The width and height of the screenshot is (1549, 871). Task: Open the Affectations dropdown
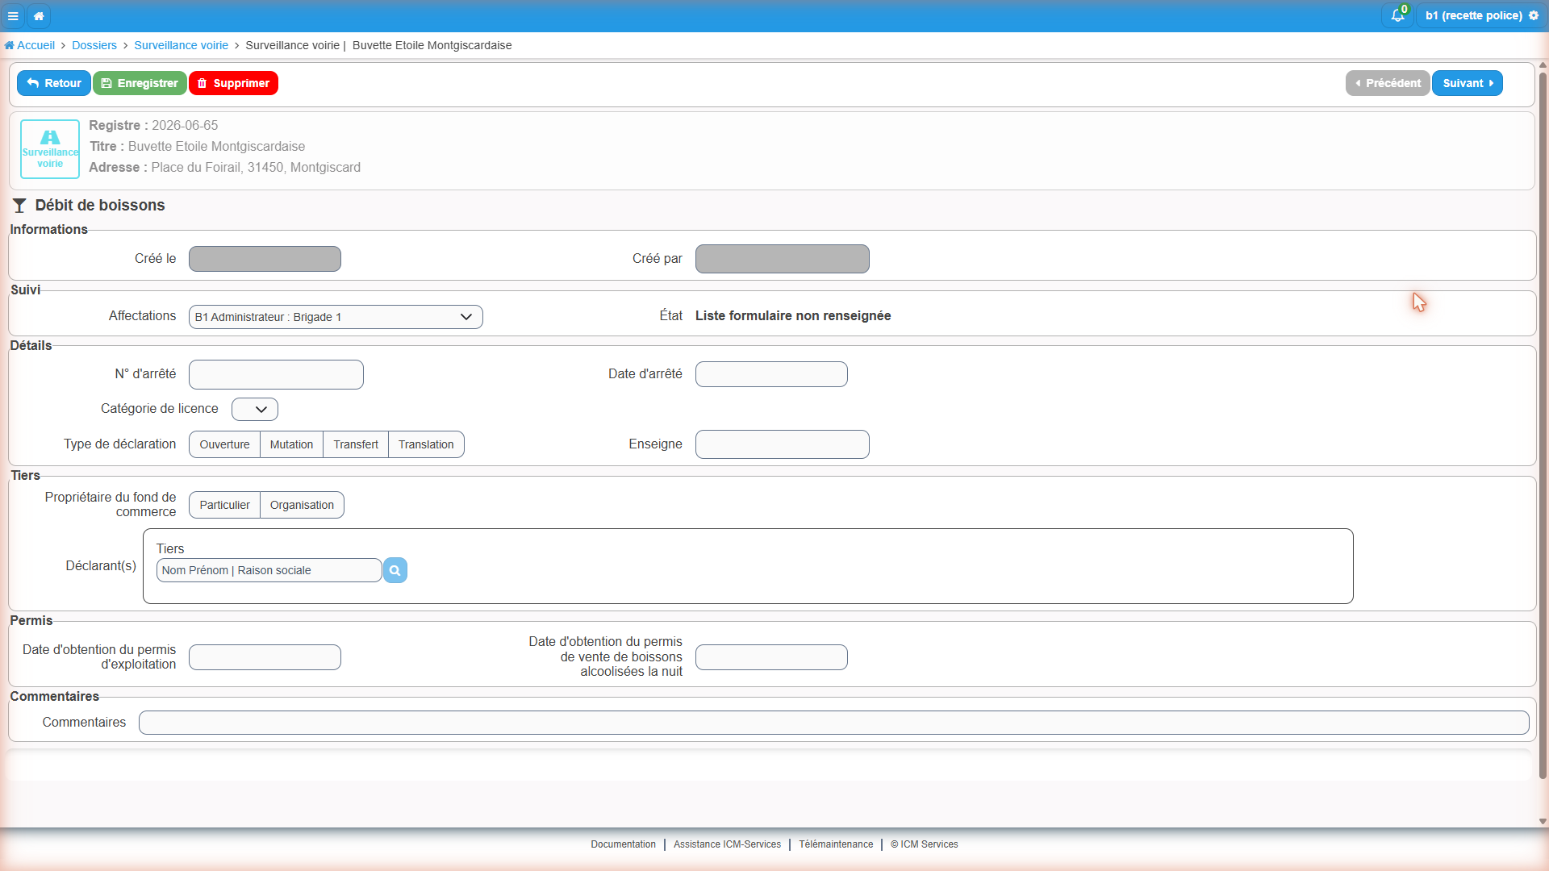(x=336, y=317)
